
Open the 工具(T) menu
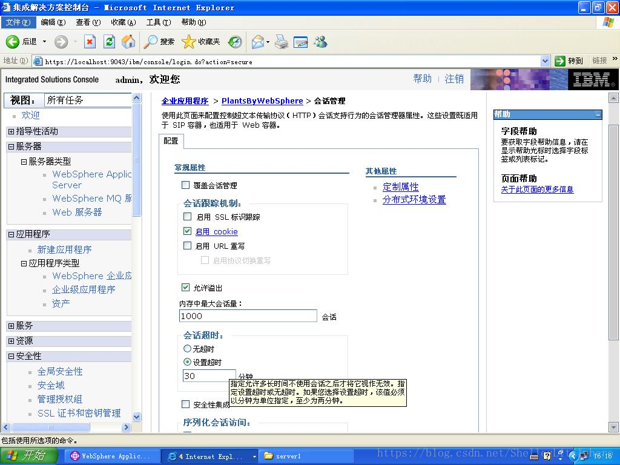pos(159,22)
